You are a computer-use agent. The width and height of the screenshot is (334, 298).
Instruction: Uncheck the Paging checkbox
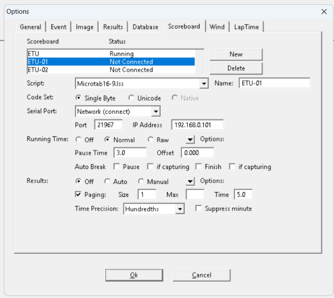79,194
